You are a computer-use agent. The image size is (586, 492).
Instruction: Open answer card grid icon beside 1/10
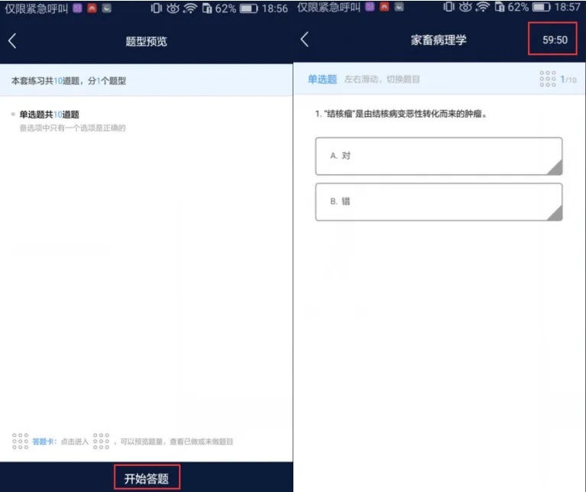[548, 79]
